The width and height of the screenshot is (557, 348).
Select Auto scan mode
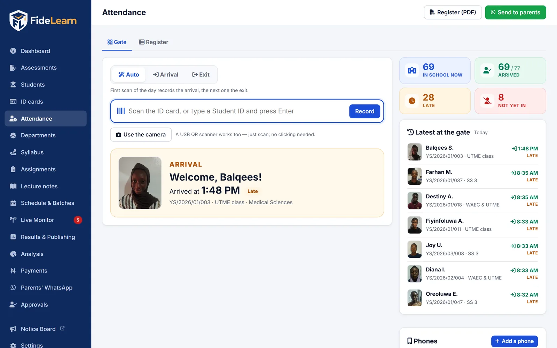point(128,74)
